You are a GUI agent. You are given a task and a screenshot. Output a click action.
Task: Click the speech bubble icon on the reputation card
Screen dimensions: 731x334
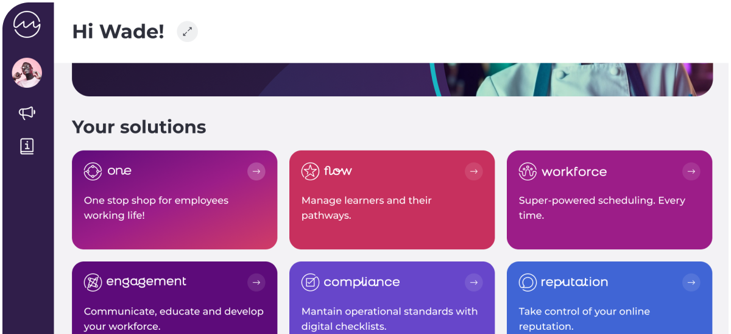(x=528, y=282)
